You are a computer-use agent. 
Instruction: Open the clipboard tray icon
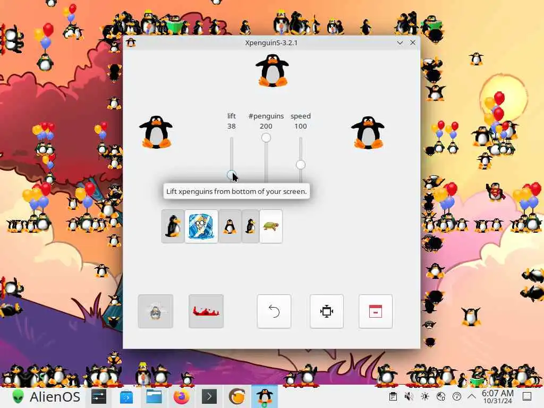pyautogui.click(x=393, y=396)
